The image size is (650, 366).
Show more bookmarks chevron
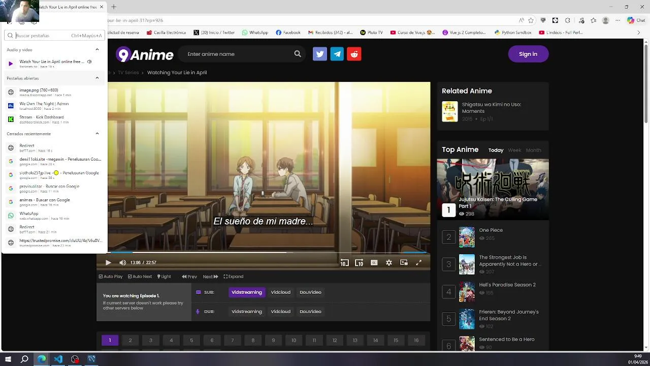(640, 33)
